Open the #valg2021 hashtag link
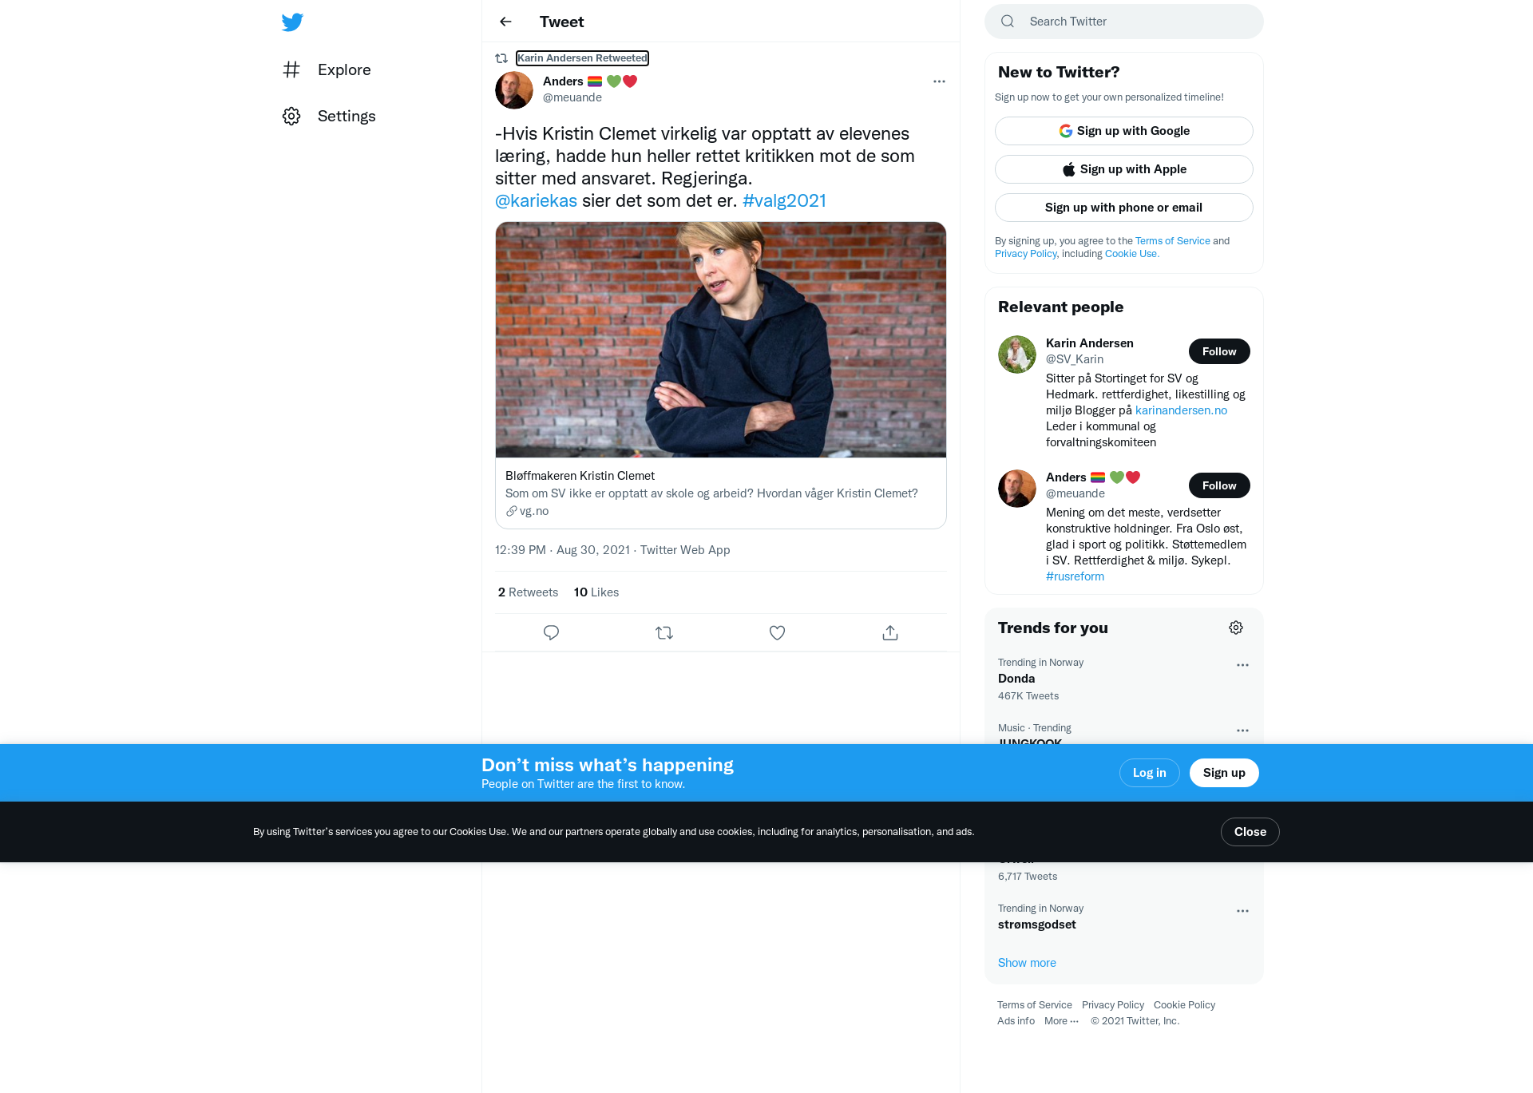The width and height of the screenshot is (1533, 1093). tap(784, 200)
